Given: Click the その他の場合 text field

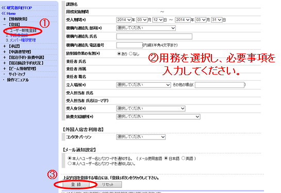Looking at the screenshot, I should [x=220, y=85].
